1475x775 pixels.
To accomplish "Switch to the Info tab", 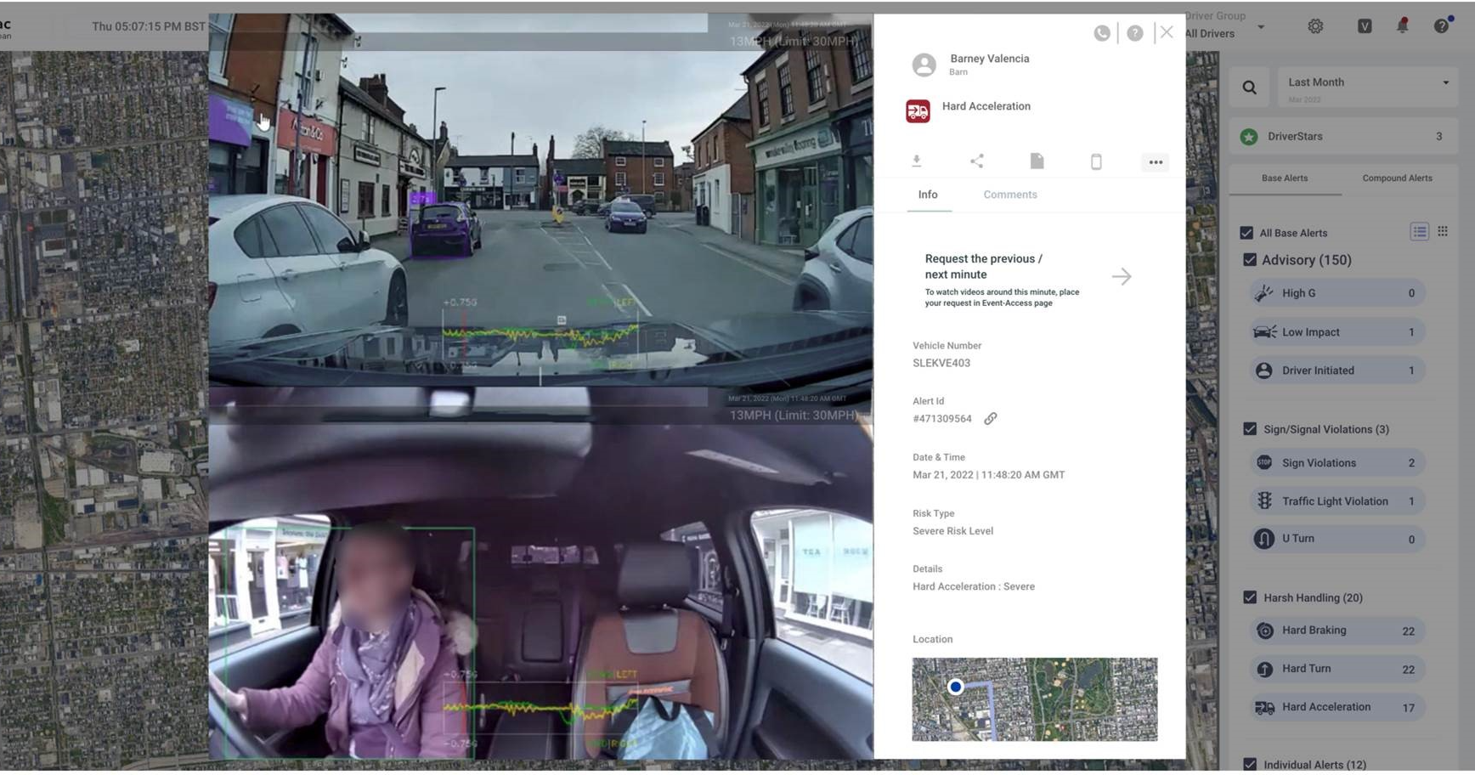I will (928, 195).
